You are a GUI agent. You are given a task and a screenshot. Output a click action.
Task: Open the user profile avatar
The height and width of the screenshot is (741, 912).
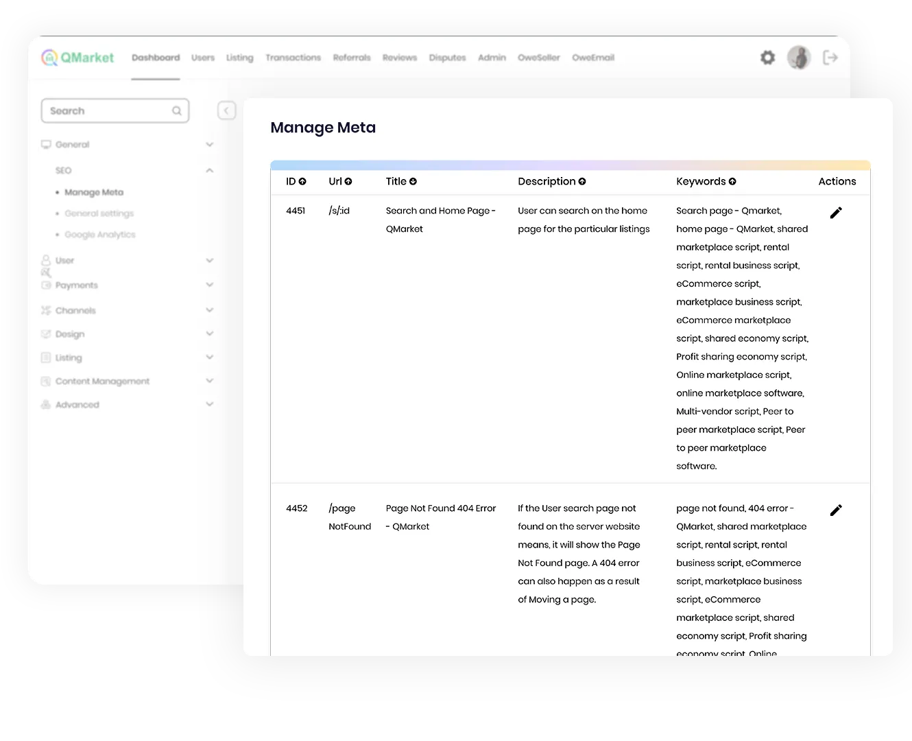(799, 58)
